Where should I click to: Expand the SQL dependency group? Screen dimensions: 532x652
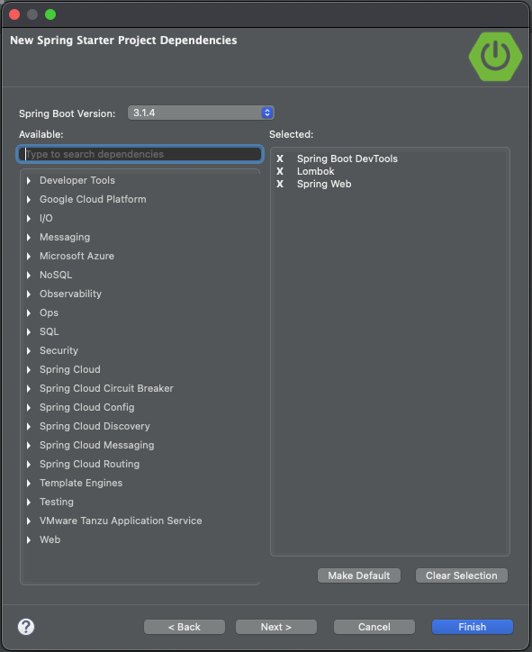click(x=29, y=331)
